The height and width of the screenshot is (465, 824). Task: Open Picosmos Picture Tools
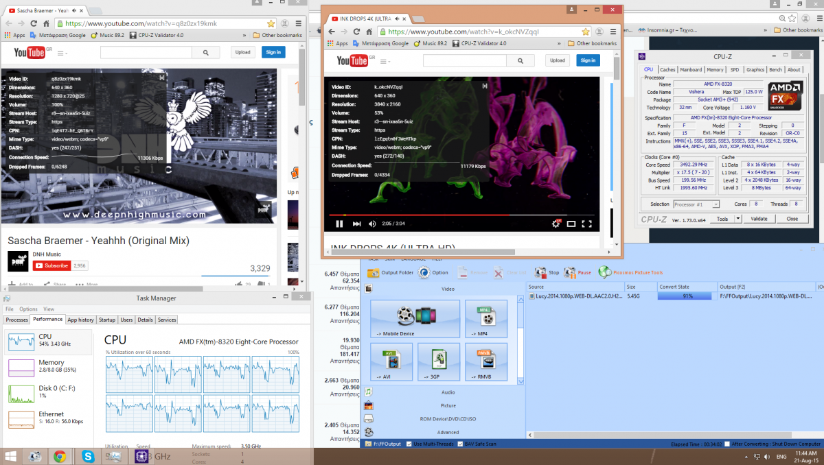click(630, 272)
